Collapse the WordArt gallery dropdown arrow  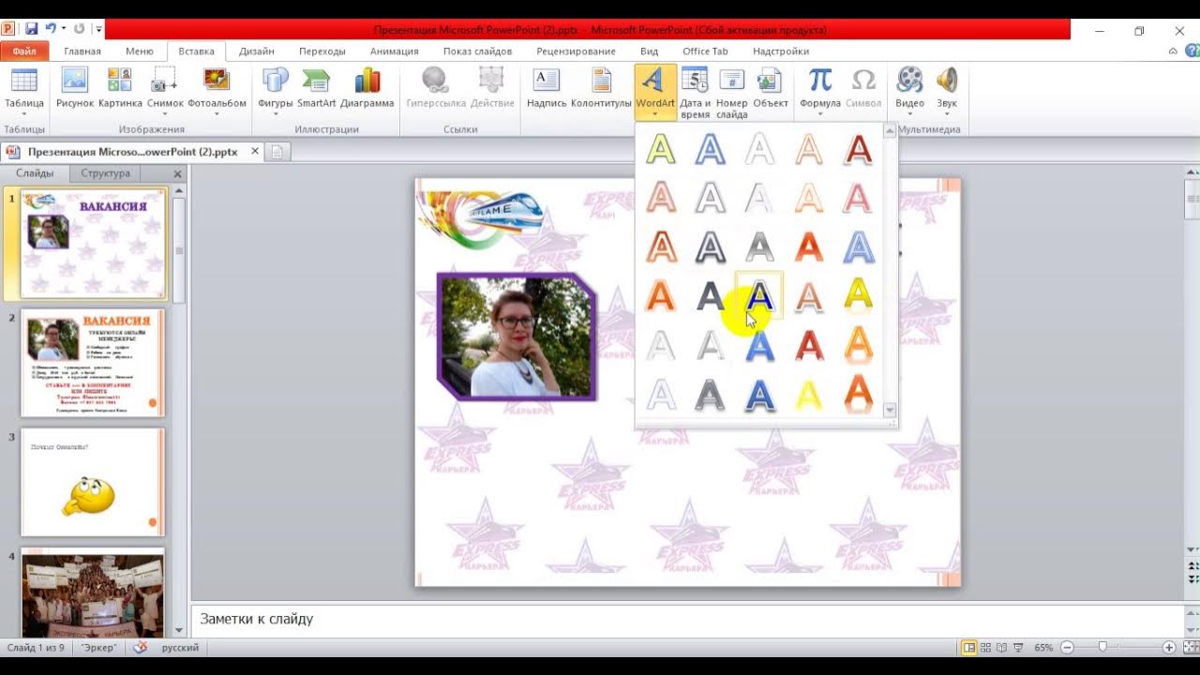coord(655,115)
